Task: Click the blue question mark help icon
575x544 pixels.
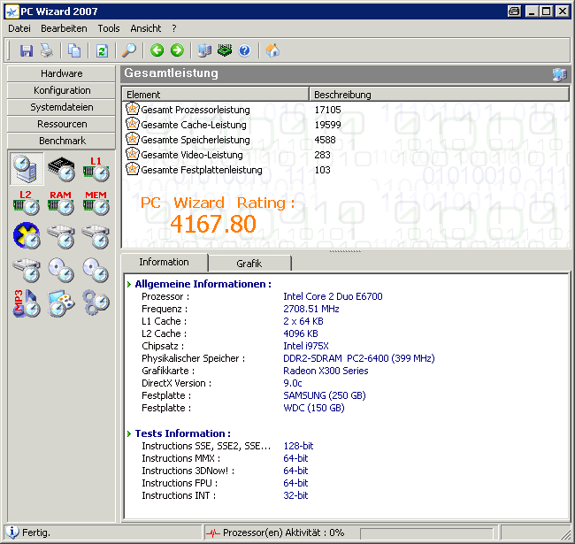Action: [x=244, y=50]
